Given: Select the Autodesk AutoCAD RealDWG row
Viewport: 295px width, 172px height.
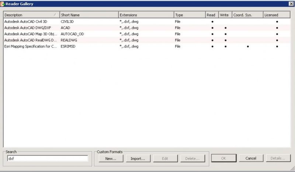Looking at the screenshot, I should coord(147,40).
